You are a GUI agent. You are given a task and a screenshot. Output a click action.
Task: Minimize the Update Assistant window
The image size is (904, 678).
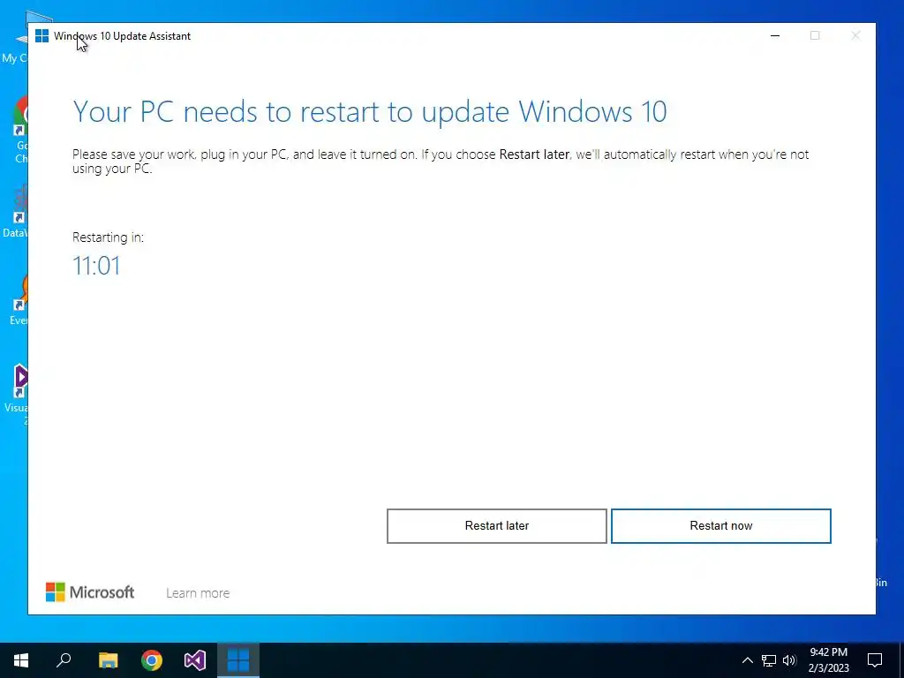tap(775, 35)
